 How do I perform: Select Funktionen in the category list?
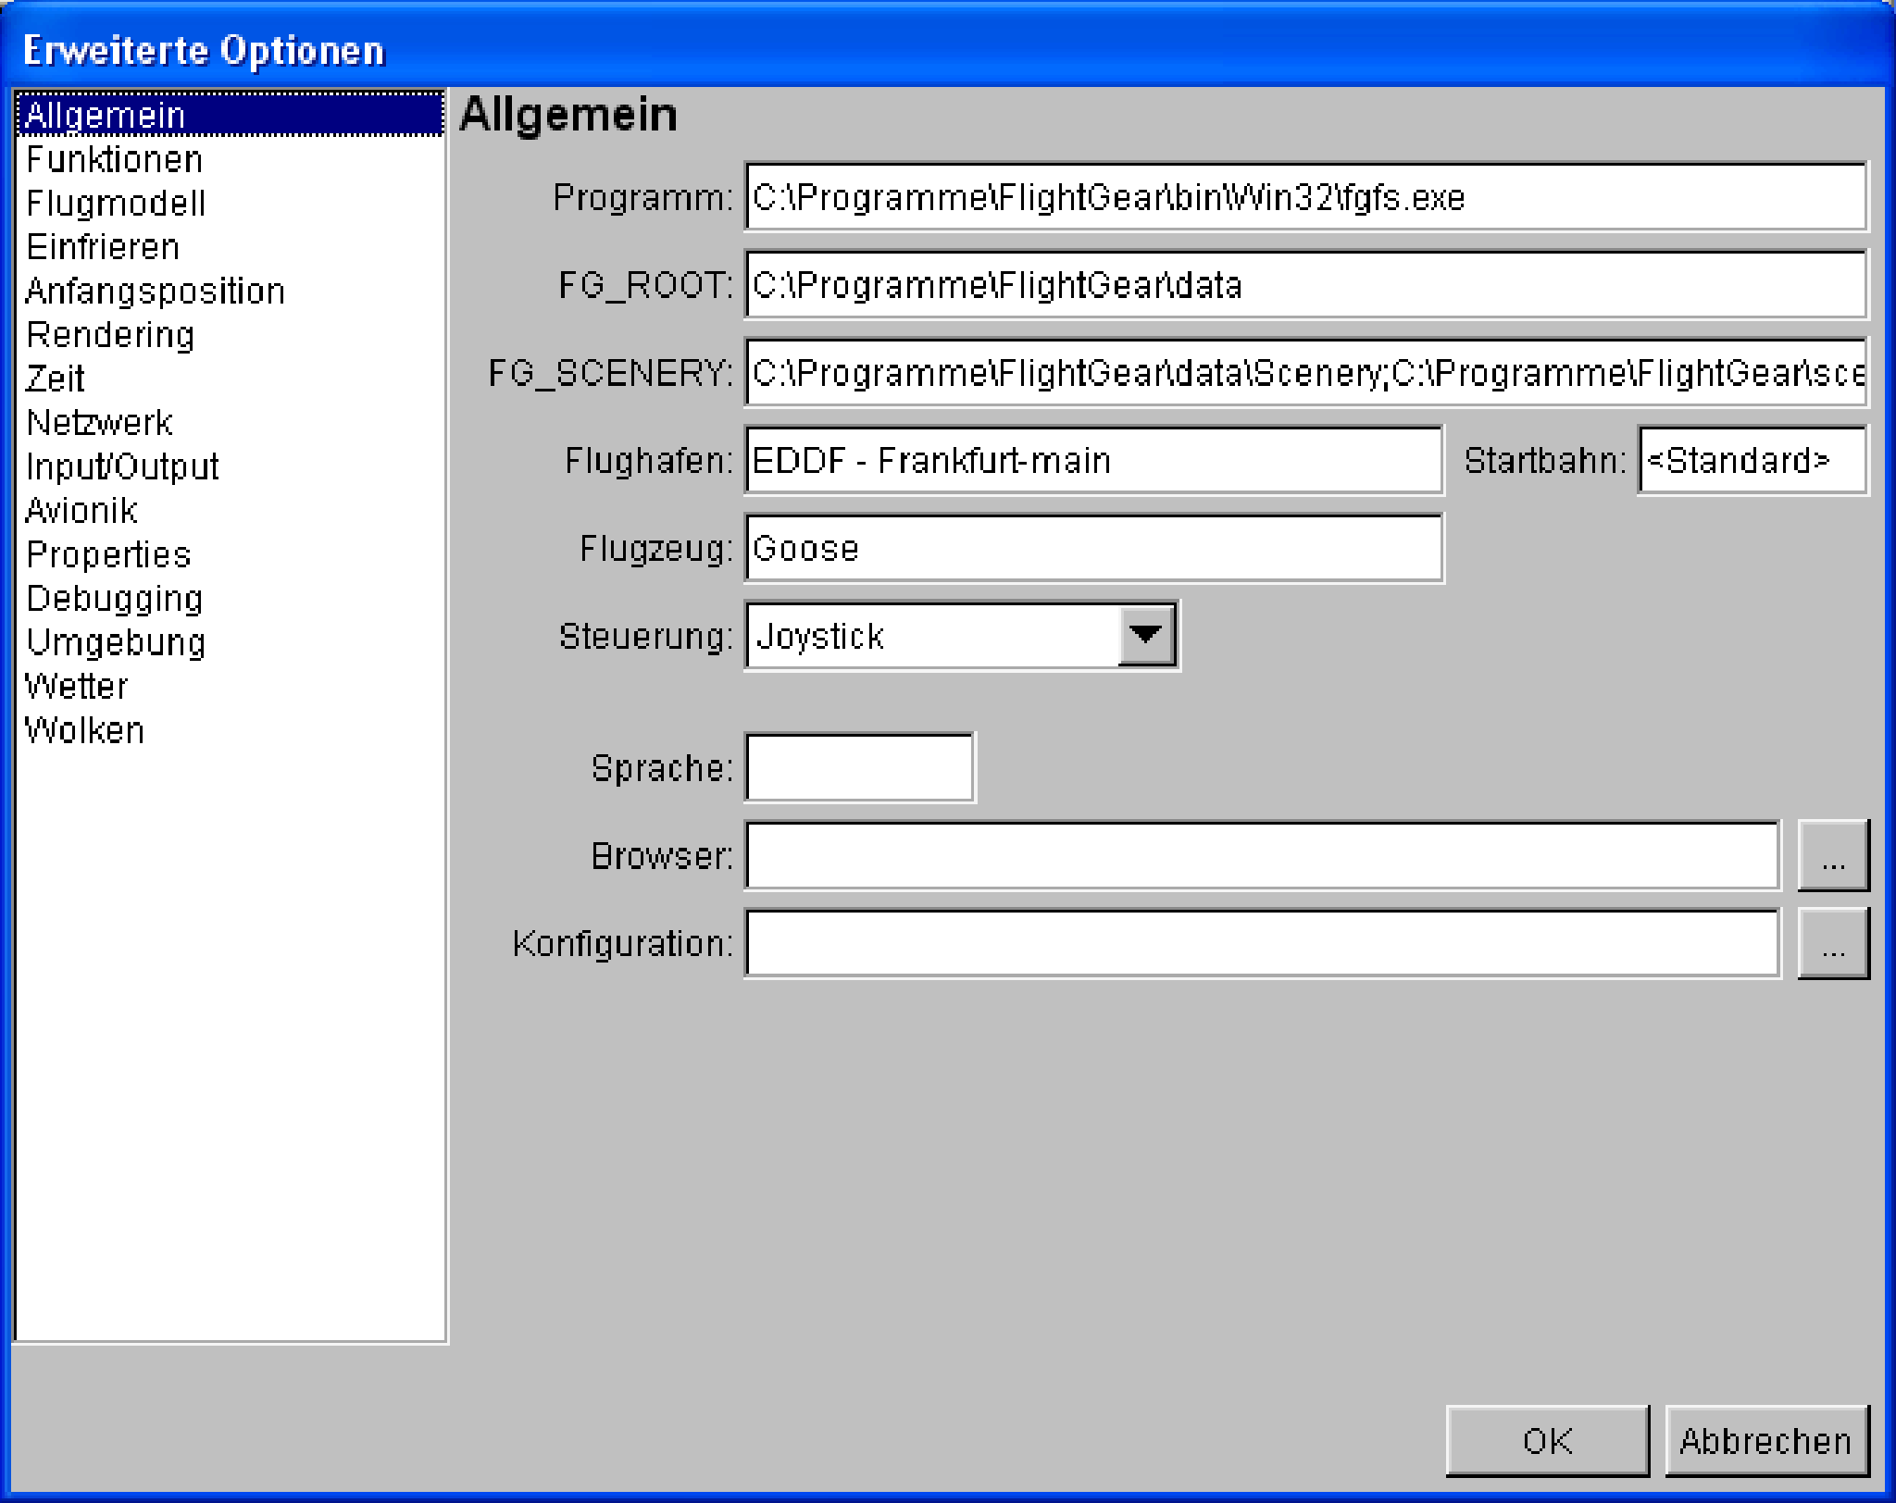click(x=114, y=160)
